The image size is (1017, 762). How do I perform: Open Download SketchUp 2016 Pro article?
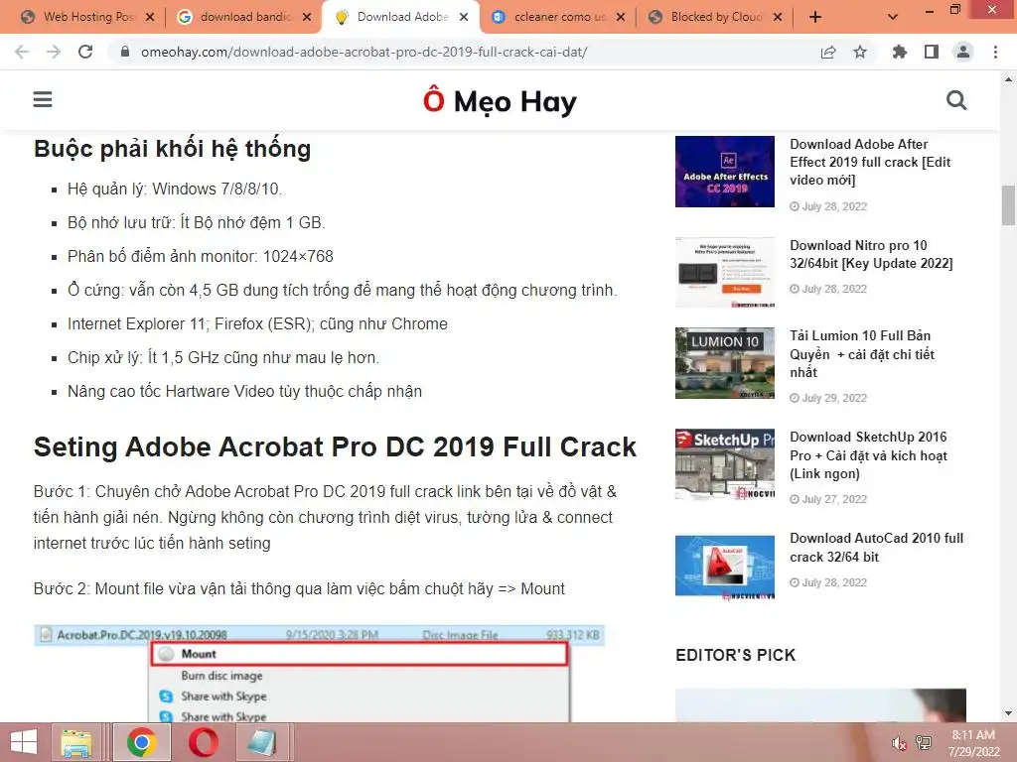point(868,454)
